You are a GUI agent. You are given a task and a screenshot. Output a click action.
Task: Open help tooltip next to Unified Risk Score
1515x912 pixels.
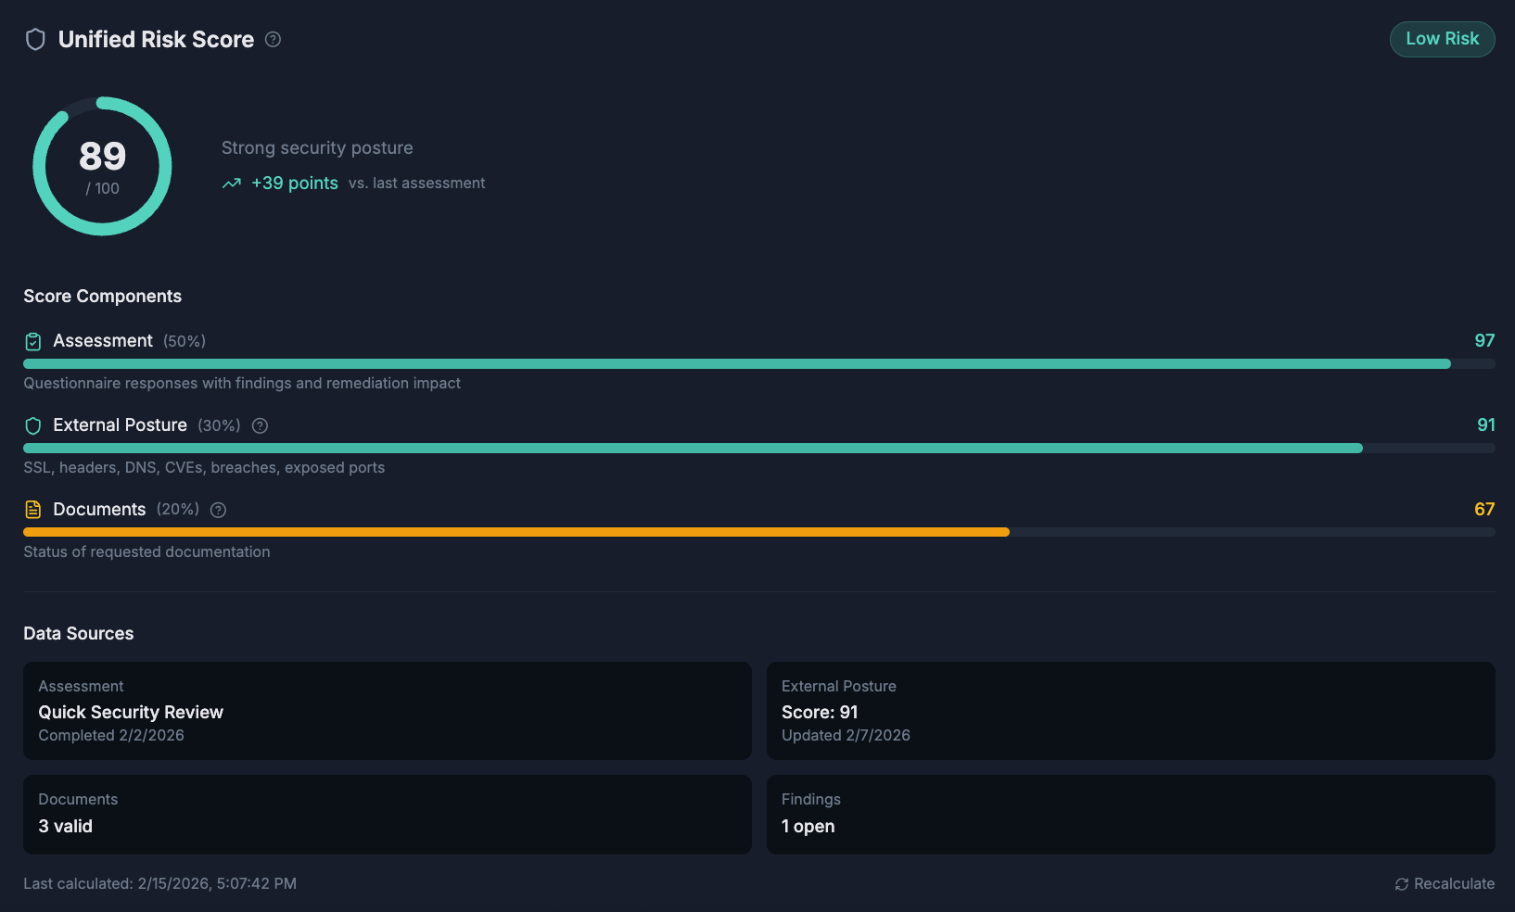(x=273, y=39)
